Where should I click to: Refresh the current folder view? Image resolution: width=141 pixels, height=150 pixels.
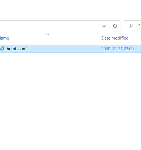(115, 26)
